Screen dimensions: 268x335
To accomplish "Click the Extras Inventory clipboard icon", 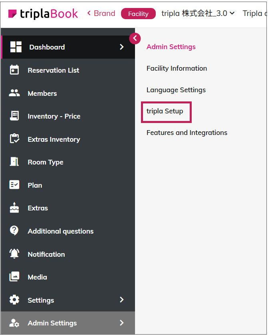I will pyautogui.click(x=14, y=139).
